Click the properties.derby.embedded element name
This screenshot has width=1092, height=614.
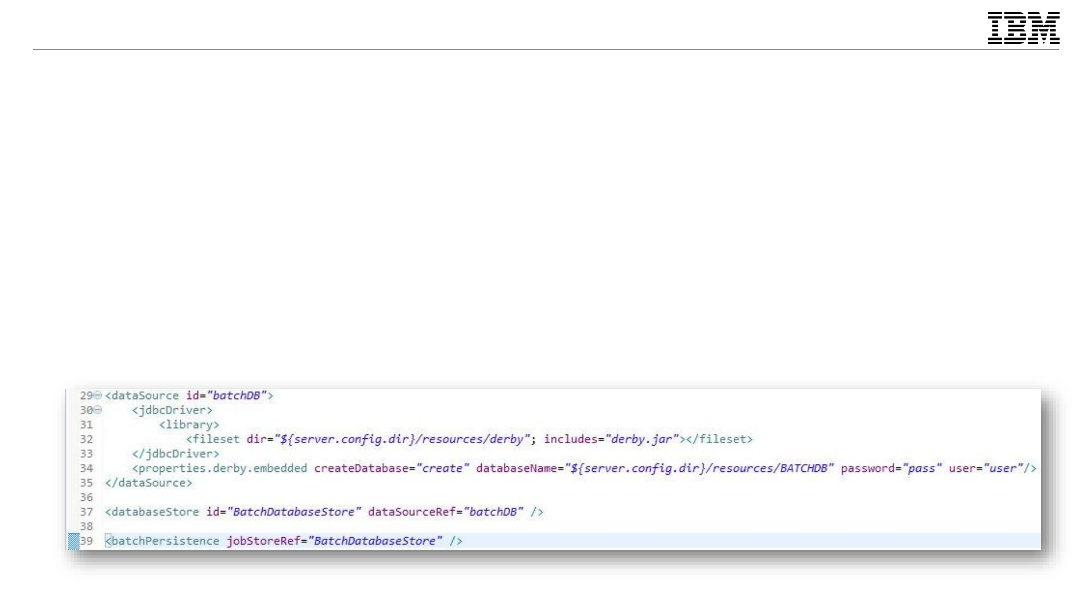click(x=222, y=468)
